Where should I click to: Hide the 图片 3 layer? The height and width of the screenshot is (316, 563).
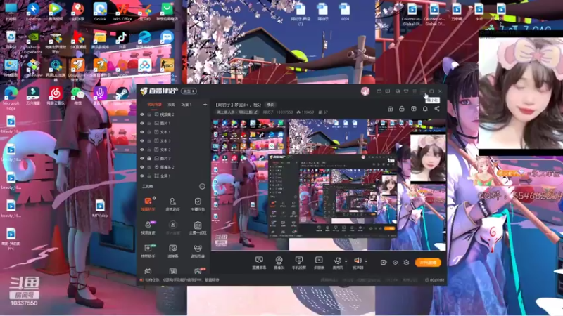142,159
